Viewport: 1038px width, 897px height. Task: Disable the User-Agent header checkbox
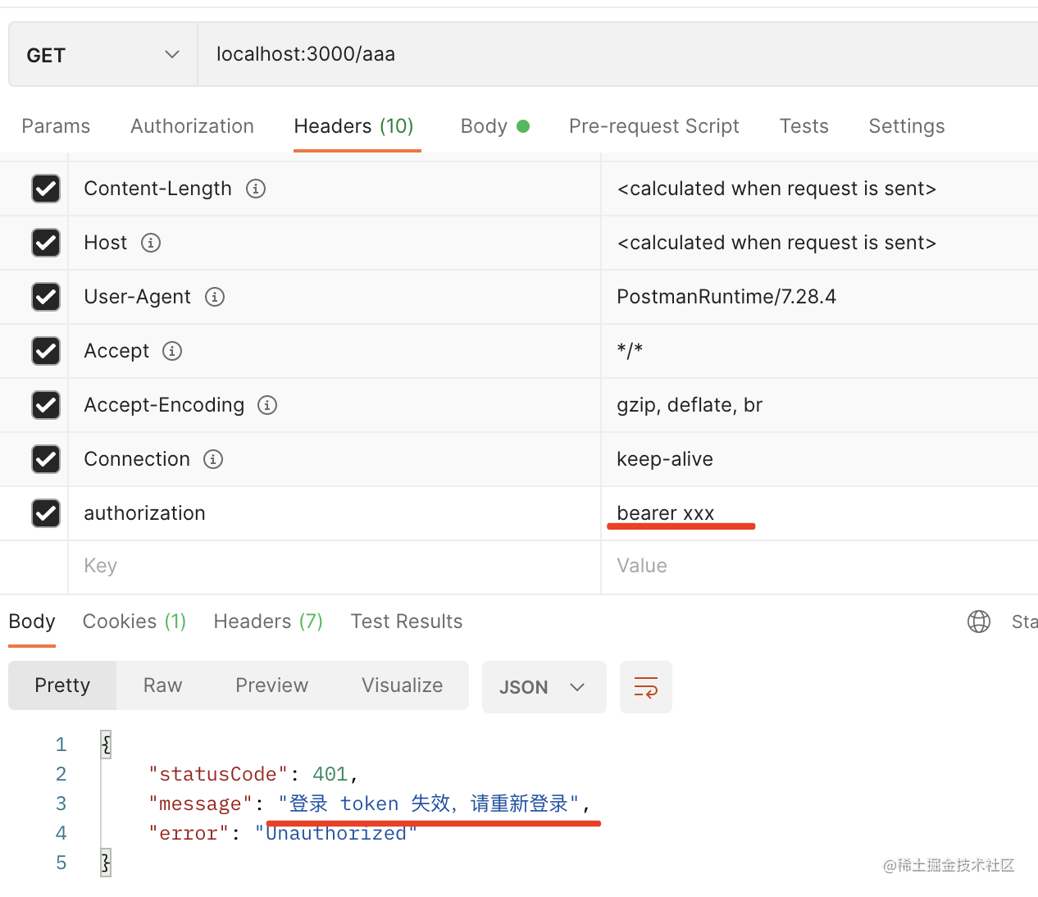click(46, 297)
